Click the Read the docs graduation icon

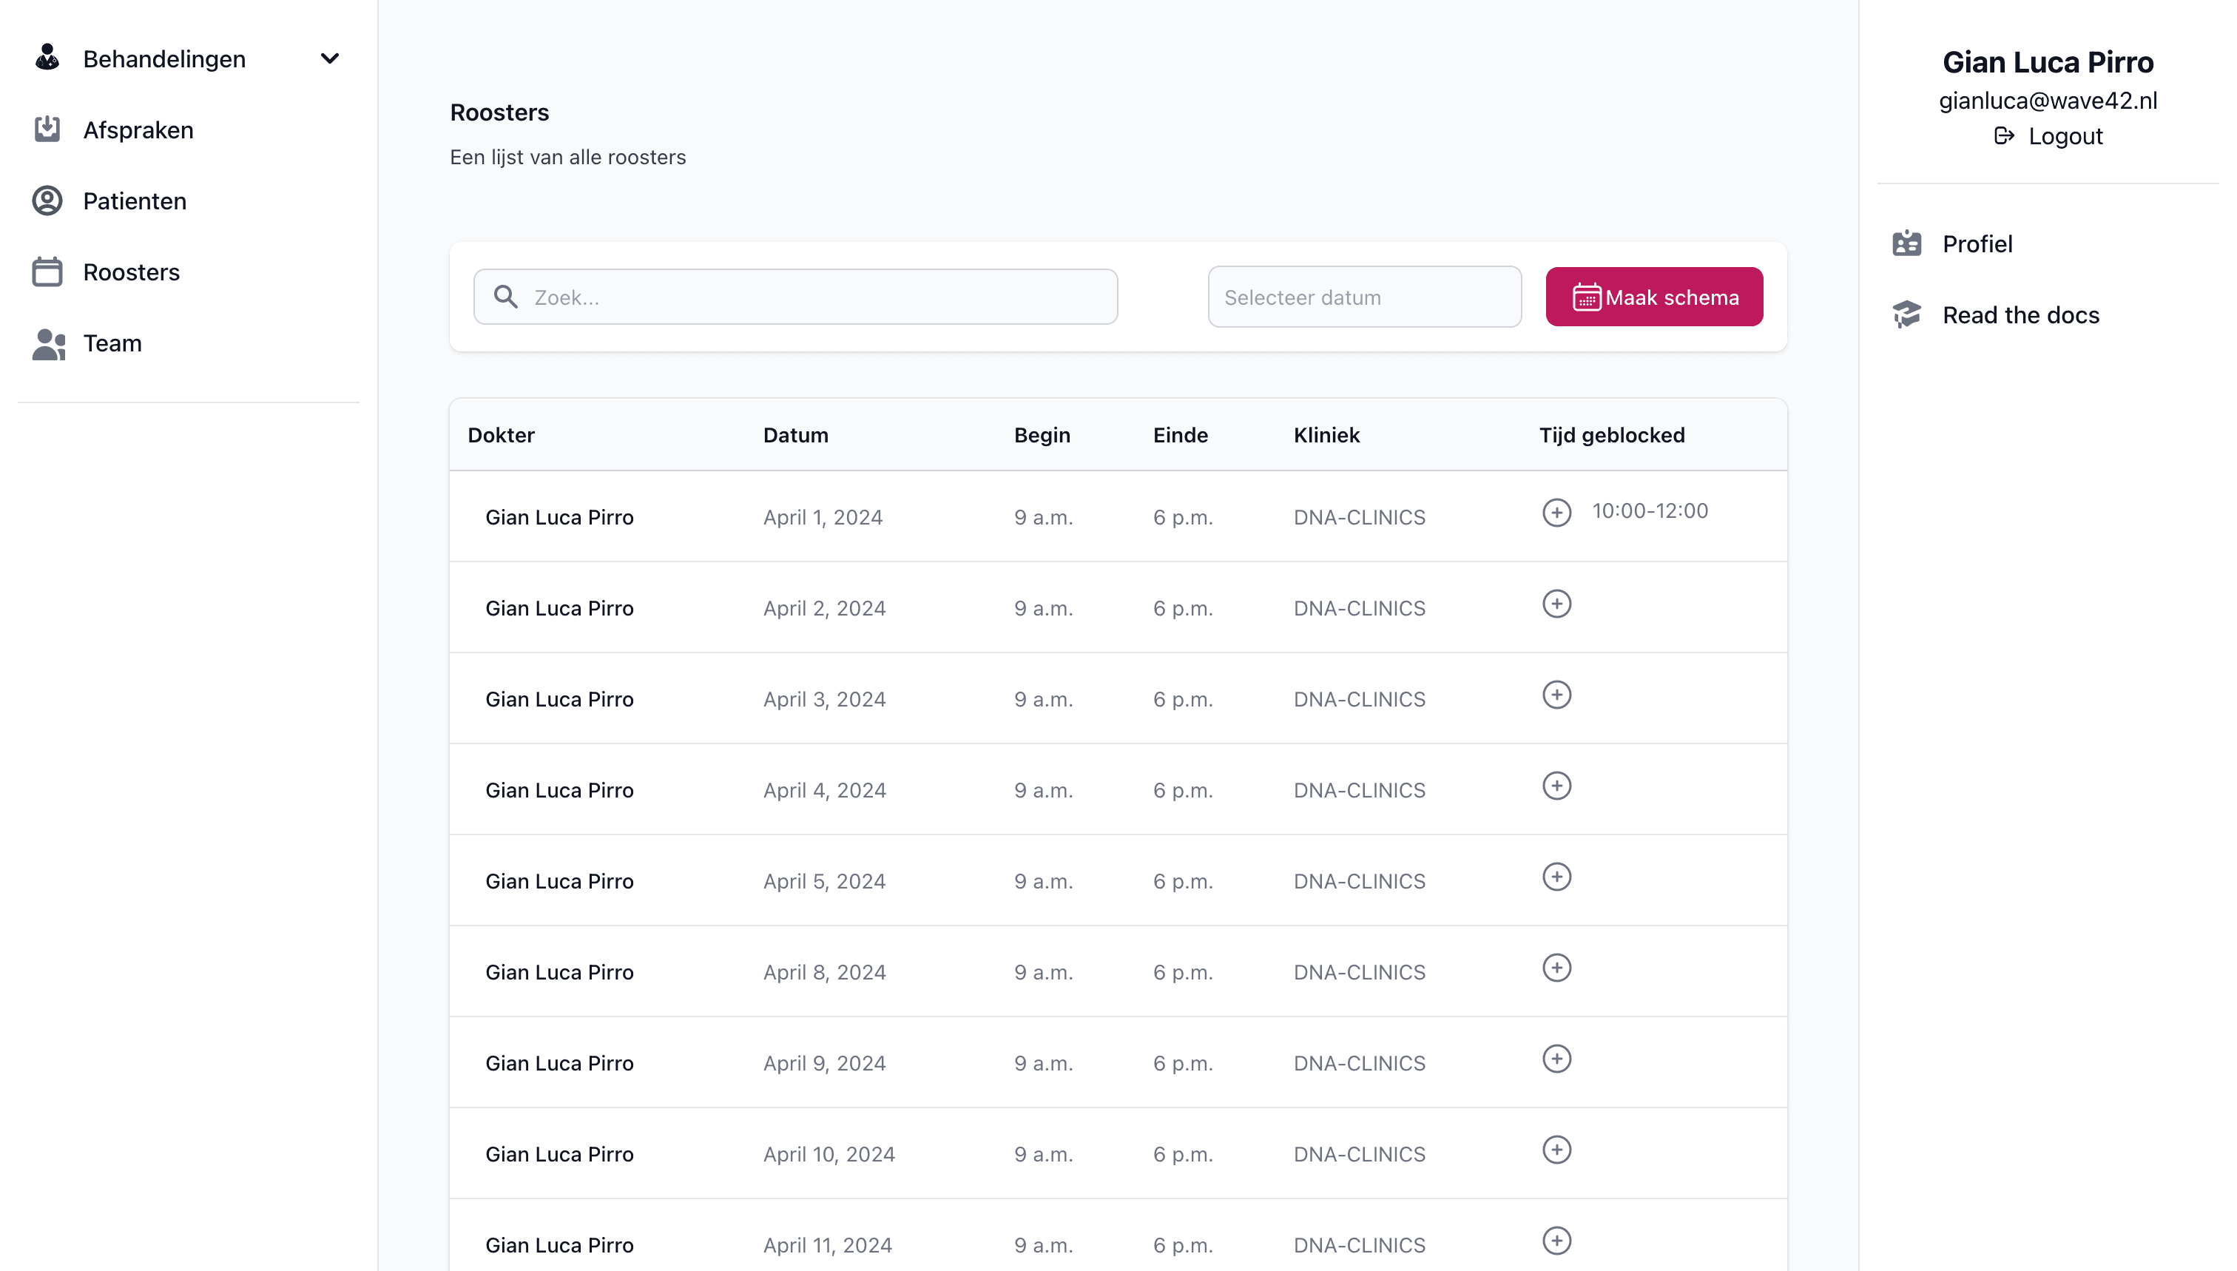1906,314
